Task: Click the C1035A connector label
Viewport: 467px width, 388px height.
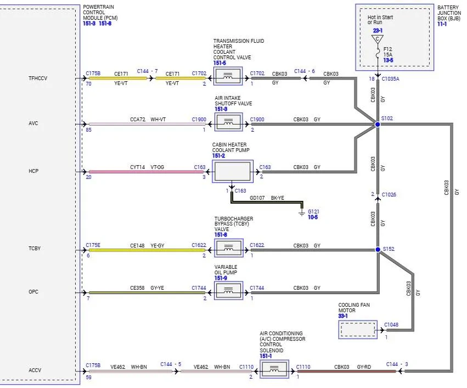Action: tap(390, 79)
